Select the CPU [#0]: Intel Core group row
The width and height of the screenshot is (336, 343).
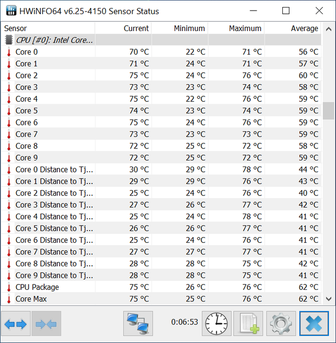coord(161,40)
